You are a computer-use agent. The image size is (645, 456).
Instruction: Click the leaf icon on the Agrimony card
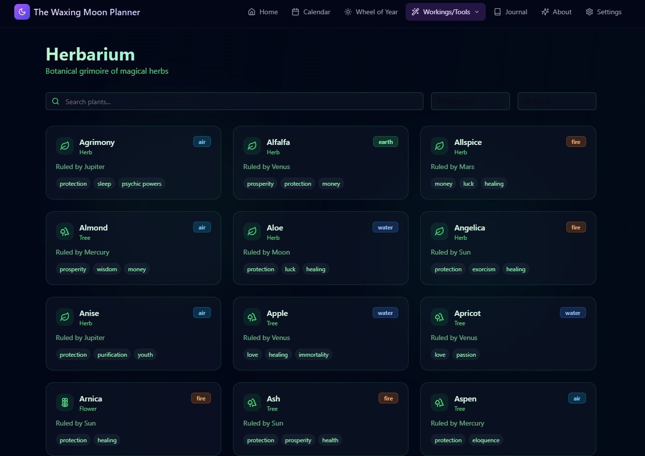pos(64,146)
